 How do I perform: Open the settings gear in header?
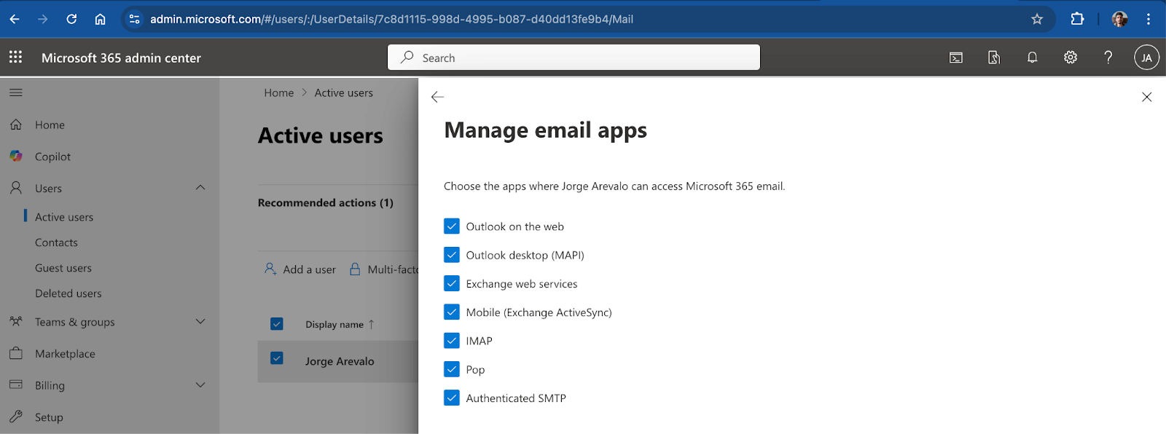point(1071,58)
